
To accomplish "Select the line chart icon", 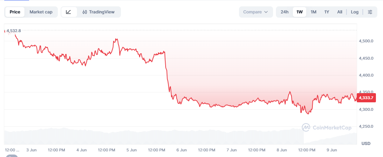I will click(69, 12).
